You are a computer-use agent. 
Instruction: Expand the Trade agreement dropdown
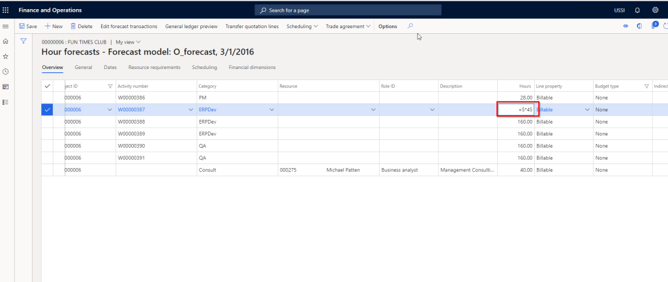[348, 26]
